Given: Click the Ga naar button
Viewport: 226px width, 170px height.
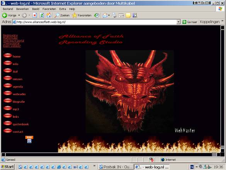Looking at the screenshot, I should click(x=190, y=22).
